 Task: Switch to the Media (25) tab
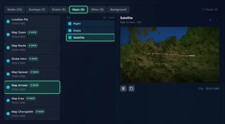coord(15,10)
